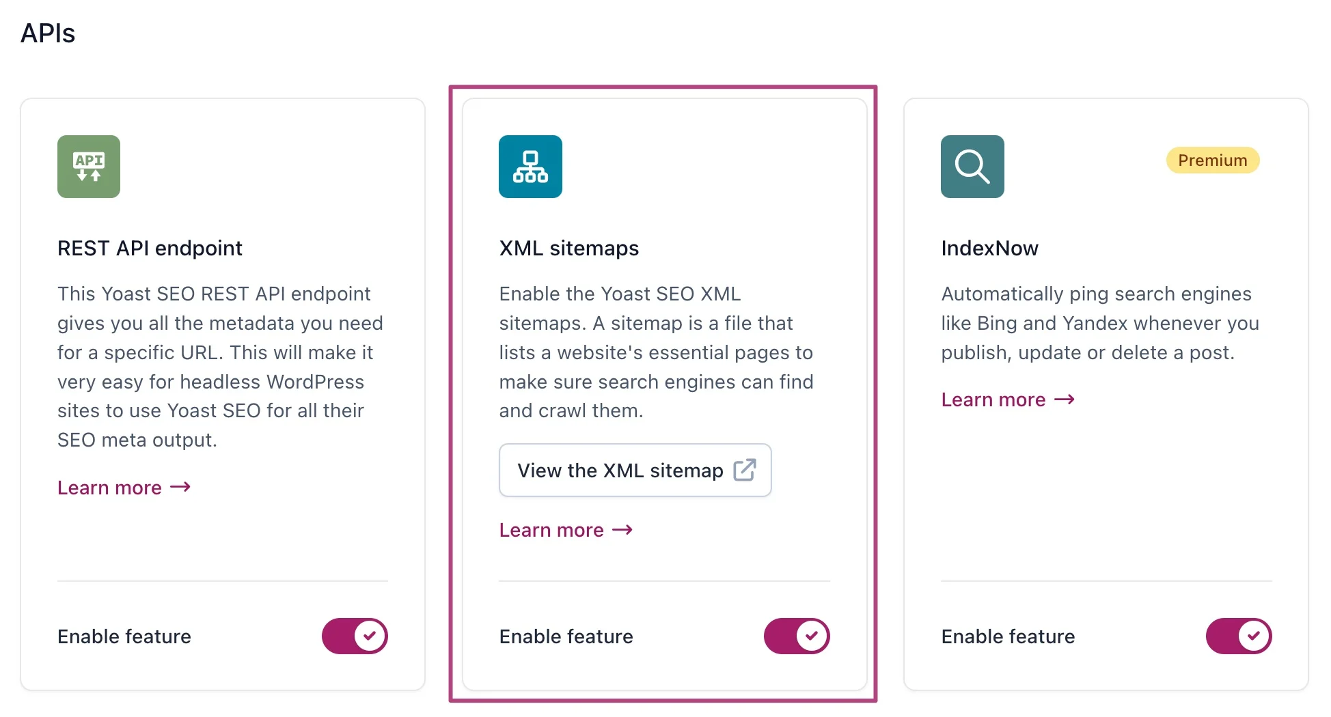Click the APIs page heading
This screenshot has width=1331, height=717.
point(48,32)
